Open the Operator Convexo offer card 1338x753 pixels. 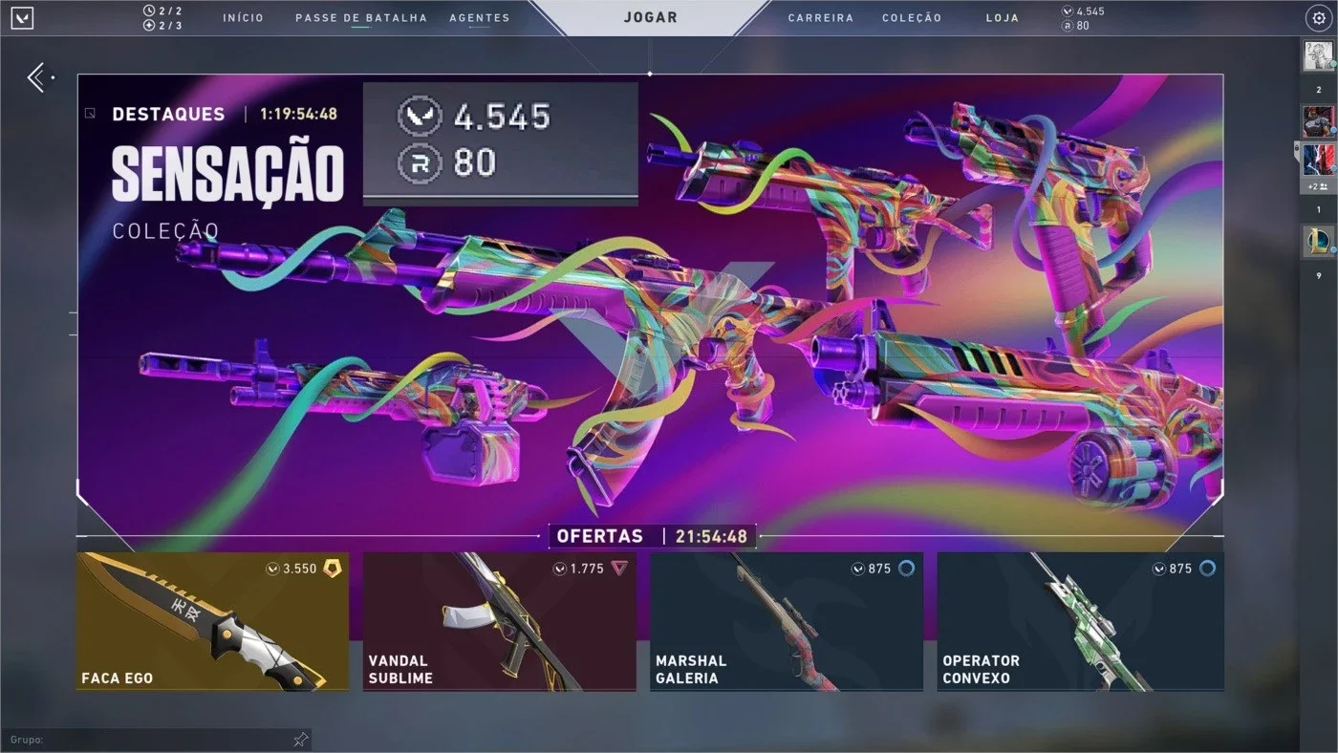pyautogui.click(x=1081, y=621)
